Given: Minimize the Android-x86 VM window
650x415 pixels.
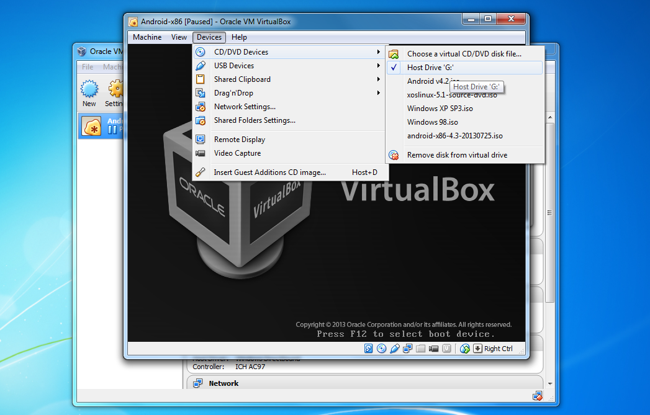Looking at the screenshot, I should (x=471, y=19).
